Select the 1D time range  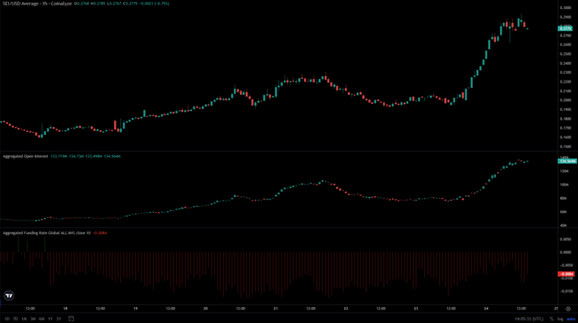7,319
